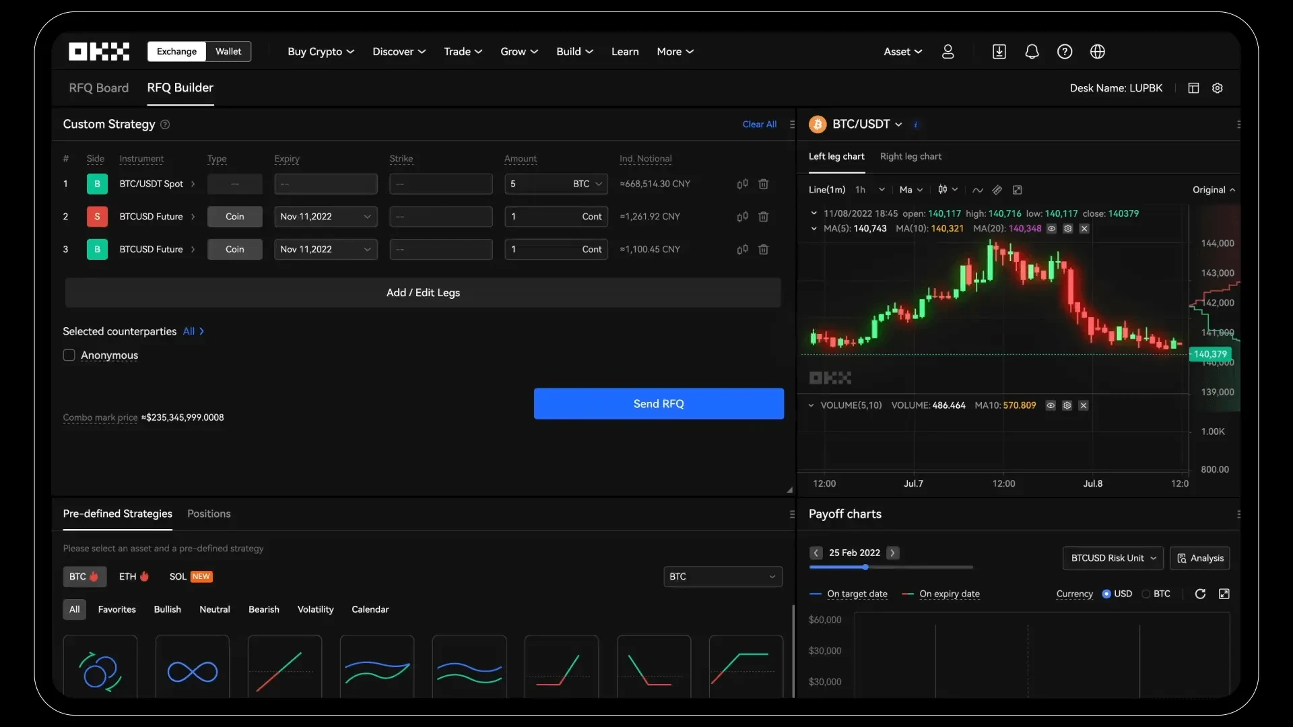Toggle MA price visibility eye icon
1293x727 pixels.
click(1051, 229)
